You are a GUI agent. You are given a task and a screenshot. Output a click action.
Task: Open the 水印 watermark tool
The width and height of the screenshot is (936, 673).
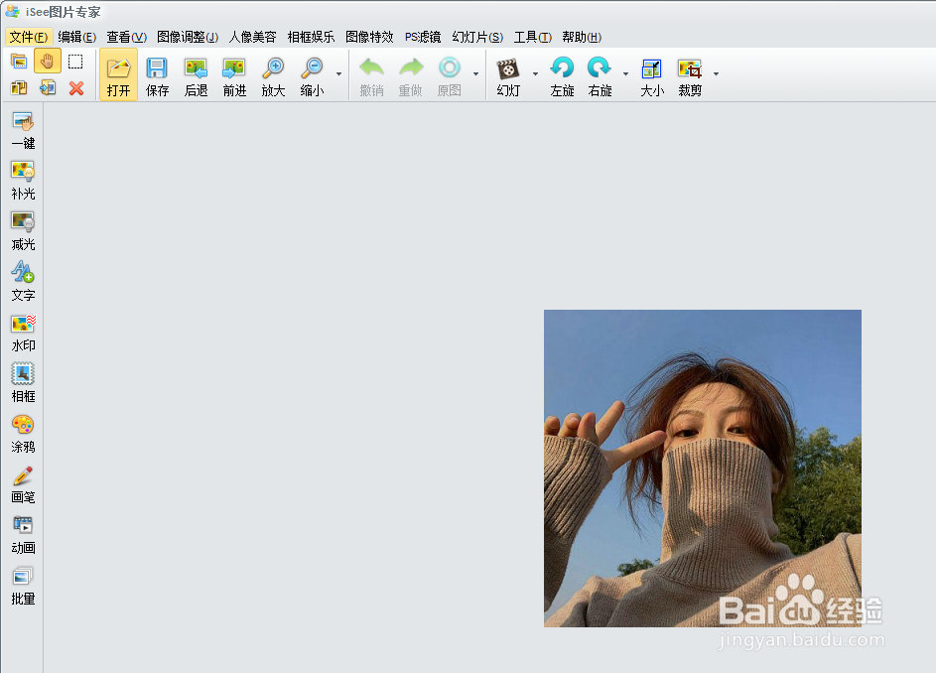tap(23, 332)
